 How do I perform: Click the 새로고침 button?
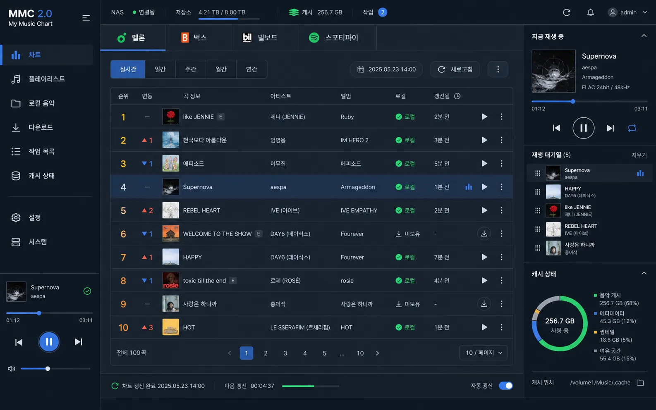coord(455,69)
